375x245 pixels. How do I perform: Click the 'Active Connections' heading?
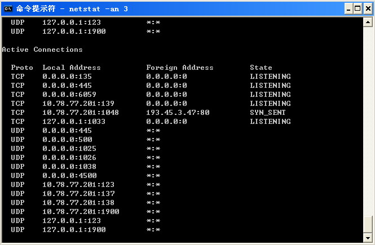42,50
